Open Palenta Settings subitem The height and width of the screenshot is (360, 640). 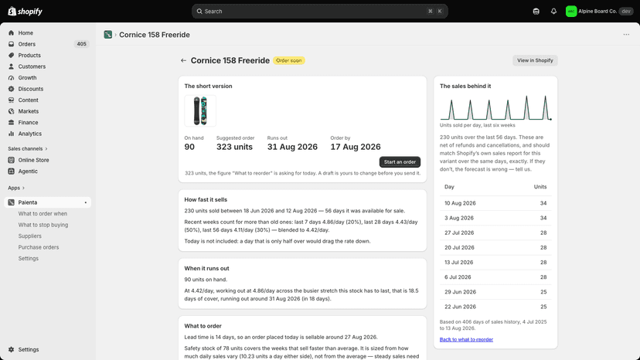(x=28, y=258)
